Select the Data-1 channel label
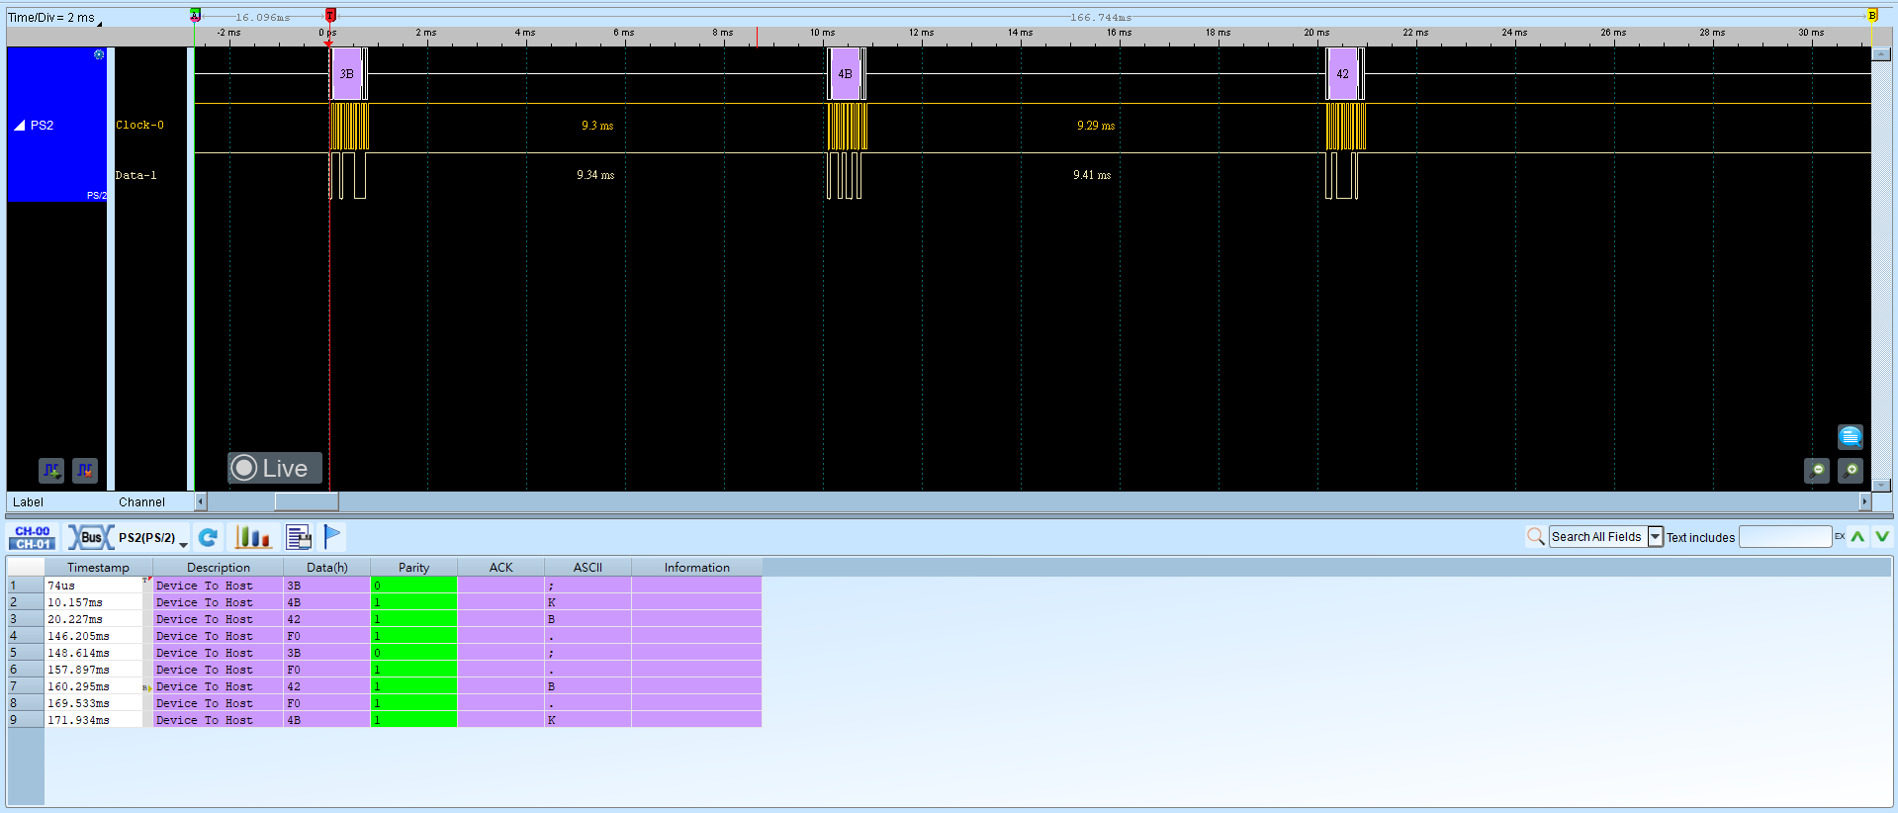This screenshot has width=1898, height=813. (x=136, y=175)
